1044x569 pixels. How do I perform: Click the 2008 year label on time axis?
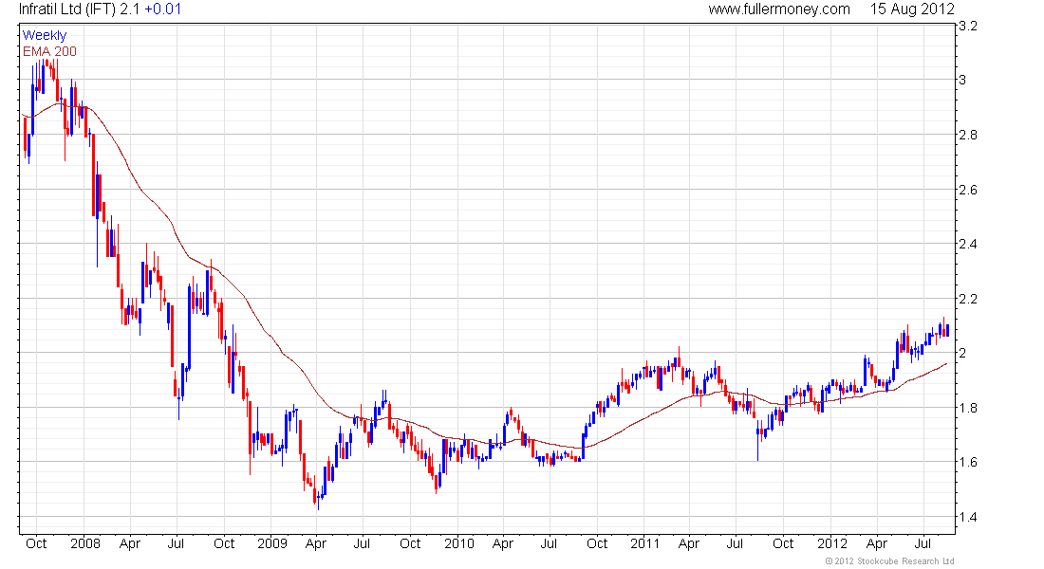(x=85, y=543)
